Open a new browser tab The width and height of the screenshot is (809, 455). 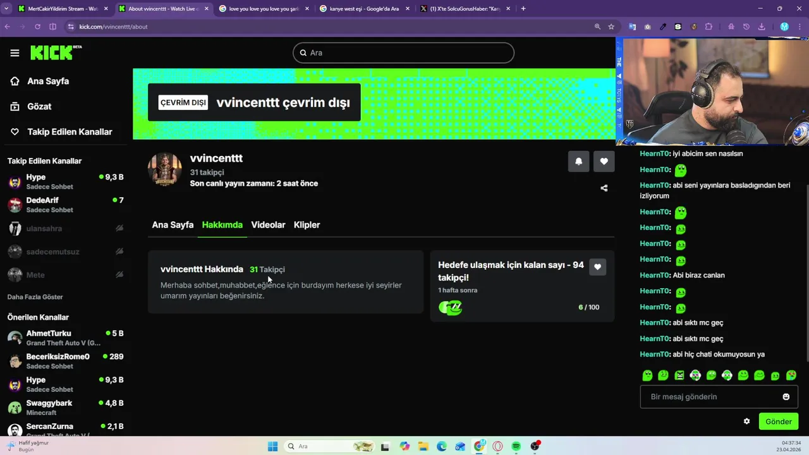[523, 9]
